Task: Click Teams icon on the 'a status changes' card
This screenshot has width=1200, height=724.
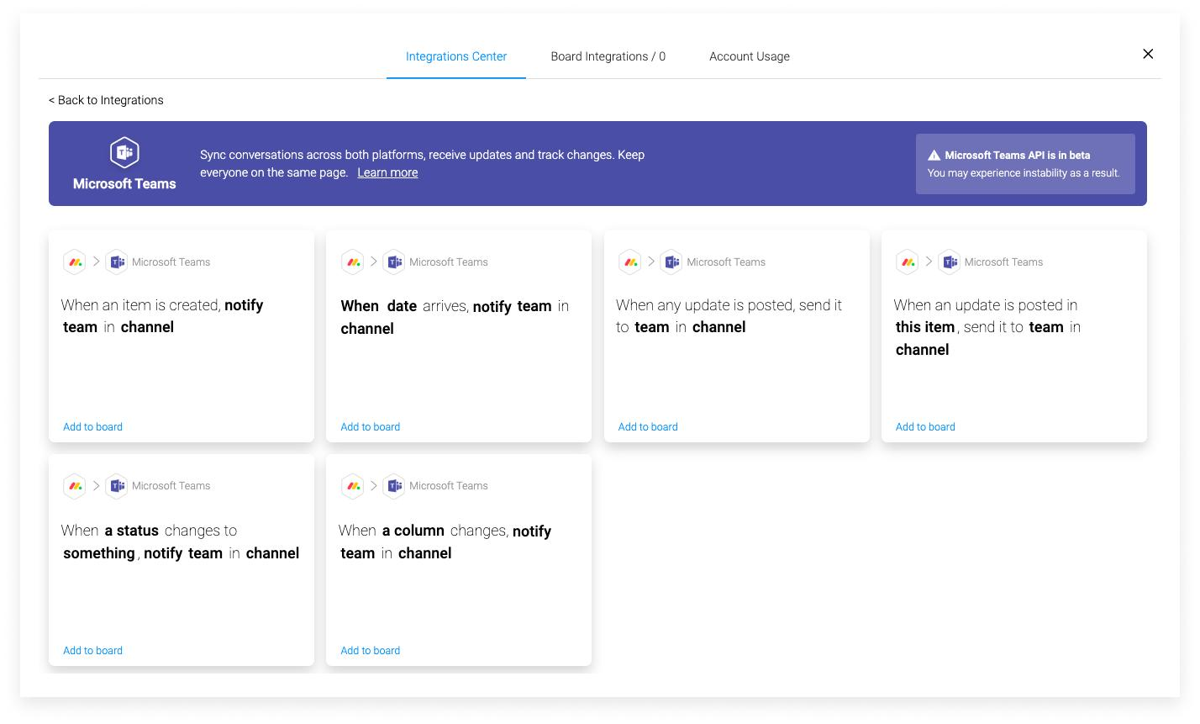Action: (x=116, y=486)
